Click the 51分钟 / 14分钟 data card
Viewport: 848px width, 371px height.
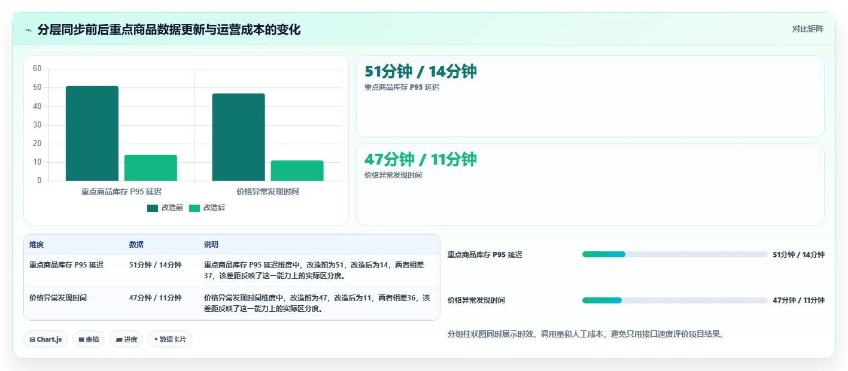click(x=590, y=96)
